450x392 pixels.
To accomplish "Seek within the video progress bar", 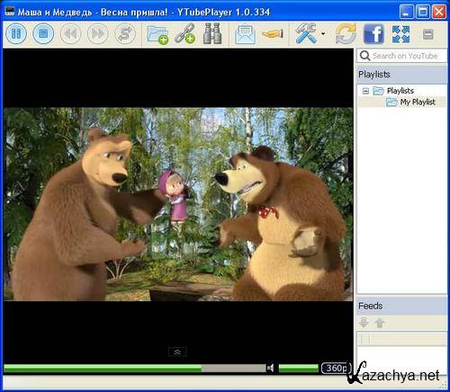I will [135, 368].
